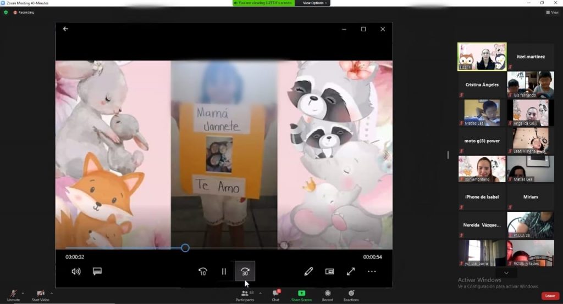Viewport: 563px width, 304px height.
Task: Expand video to full screen
Action: [x=351, y=272]
